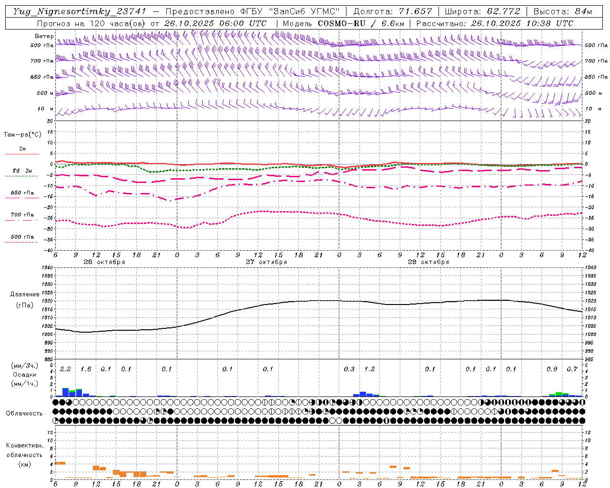Click the precipitation value '1.6'
This screenshot has width=610, height=488.
tap(86, 369)
